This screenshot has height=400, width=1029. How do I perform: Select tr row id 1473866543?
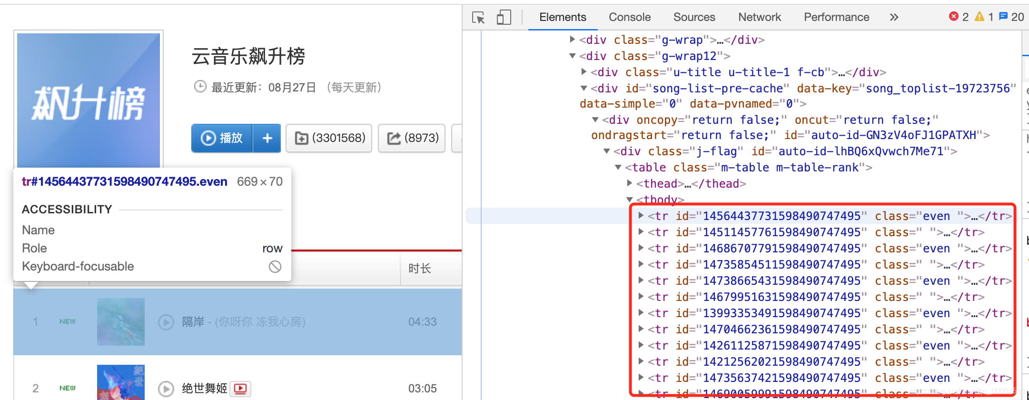pos(829,280)
